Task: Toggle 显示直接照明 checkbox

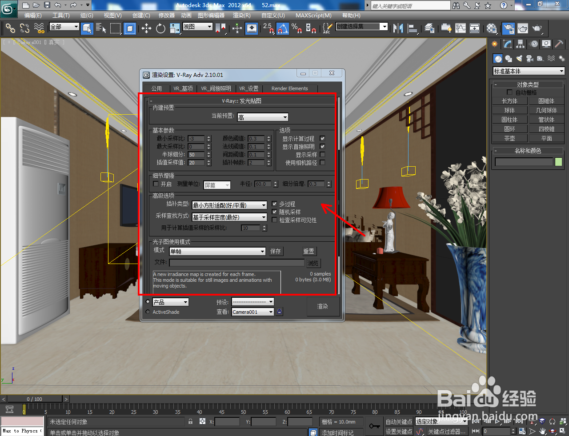Action: coord(323,147)
